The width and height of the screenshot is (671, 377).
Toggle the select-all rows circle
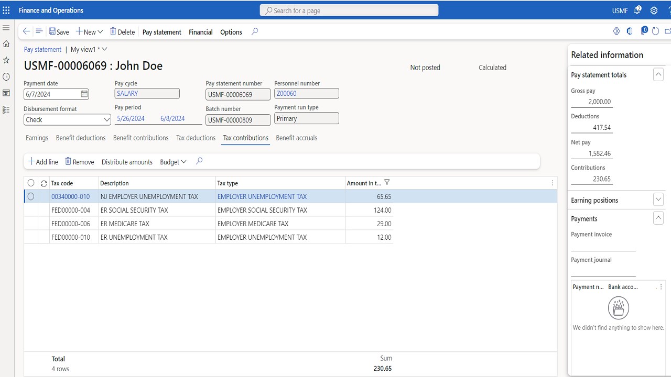pyautogui.click(x=31, y=183)
